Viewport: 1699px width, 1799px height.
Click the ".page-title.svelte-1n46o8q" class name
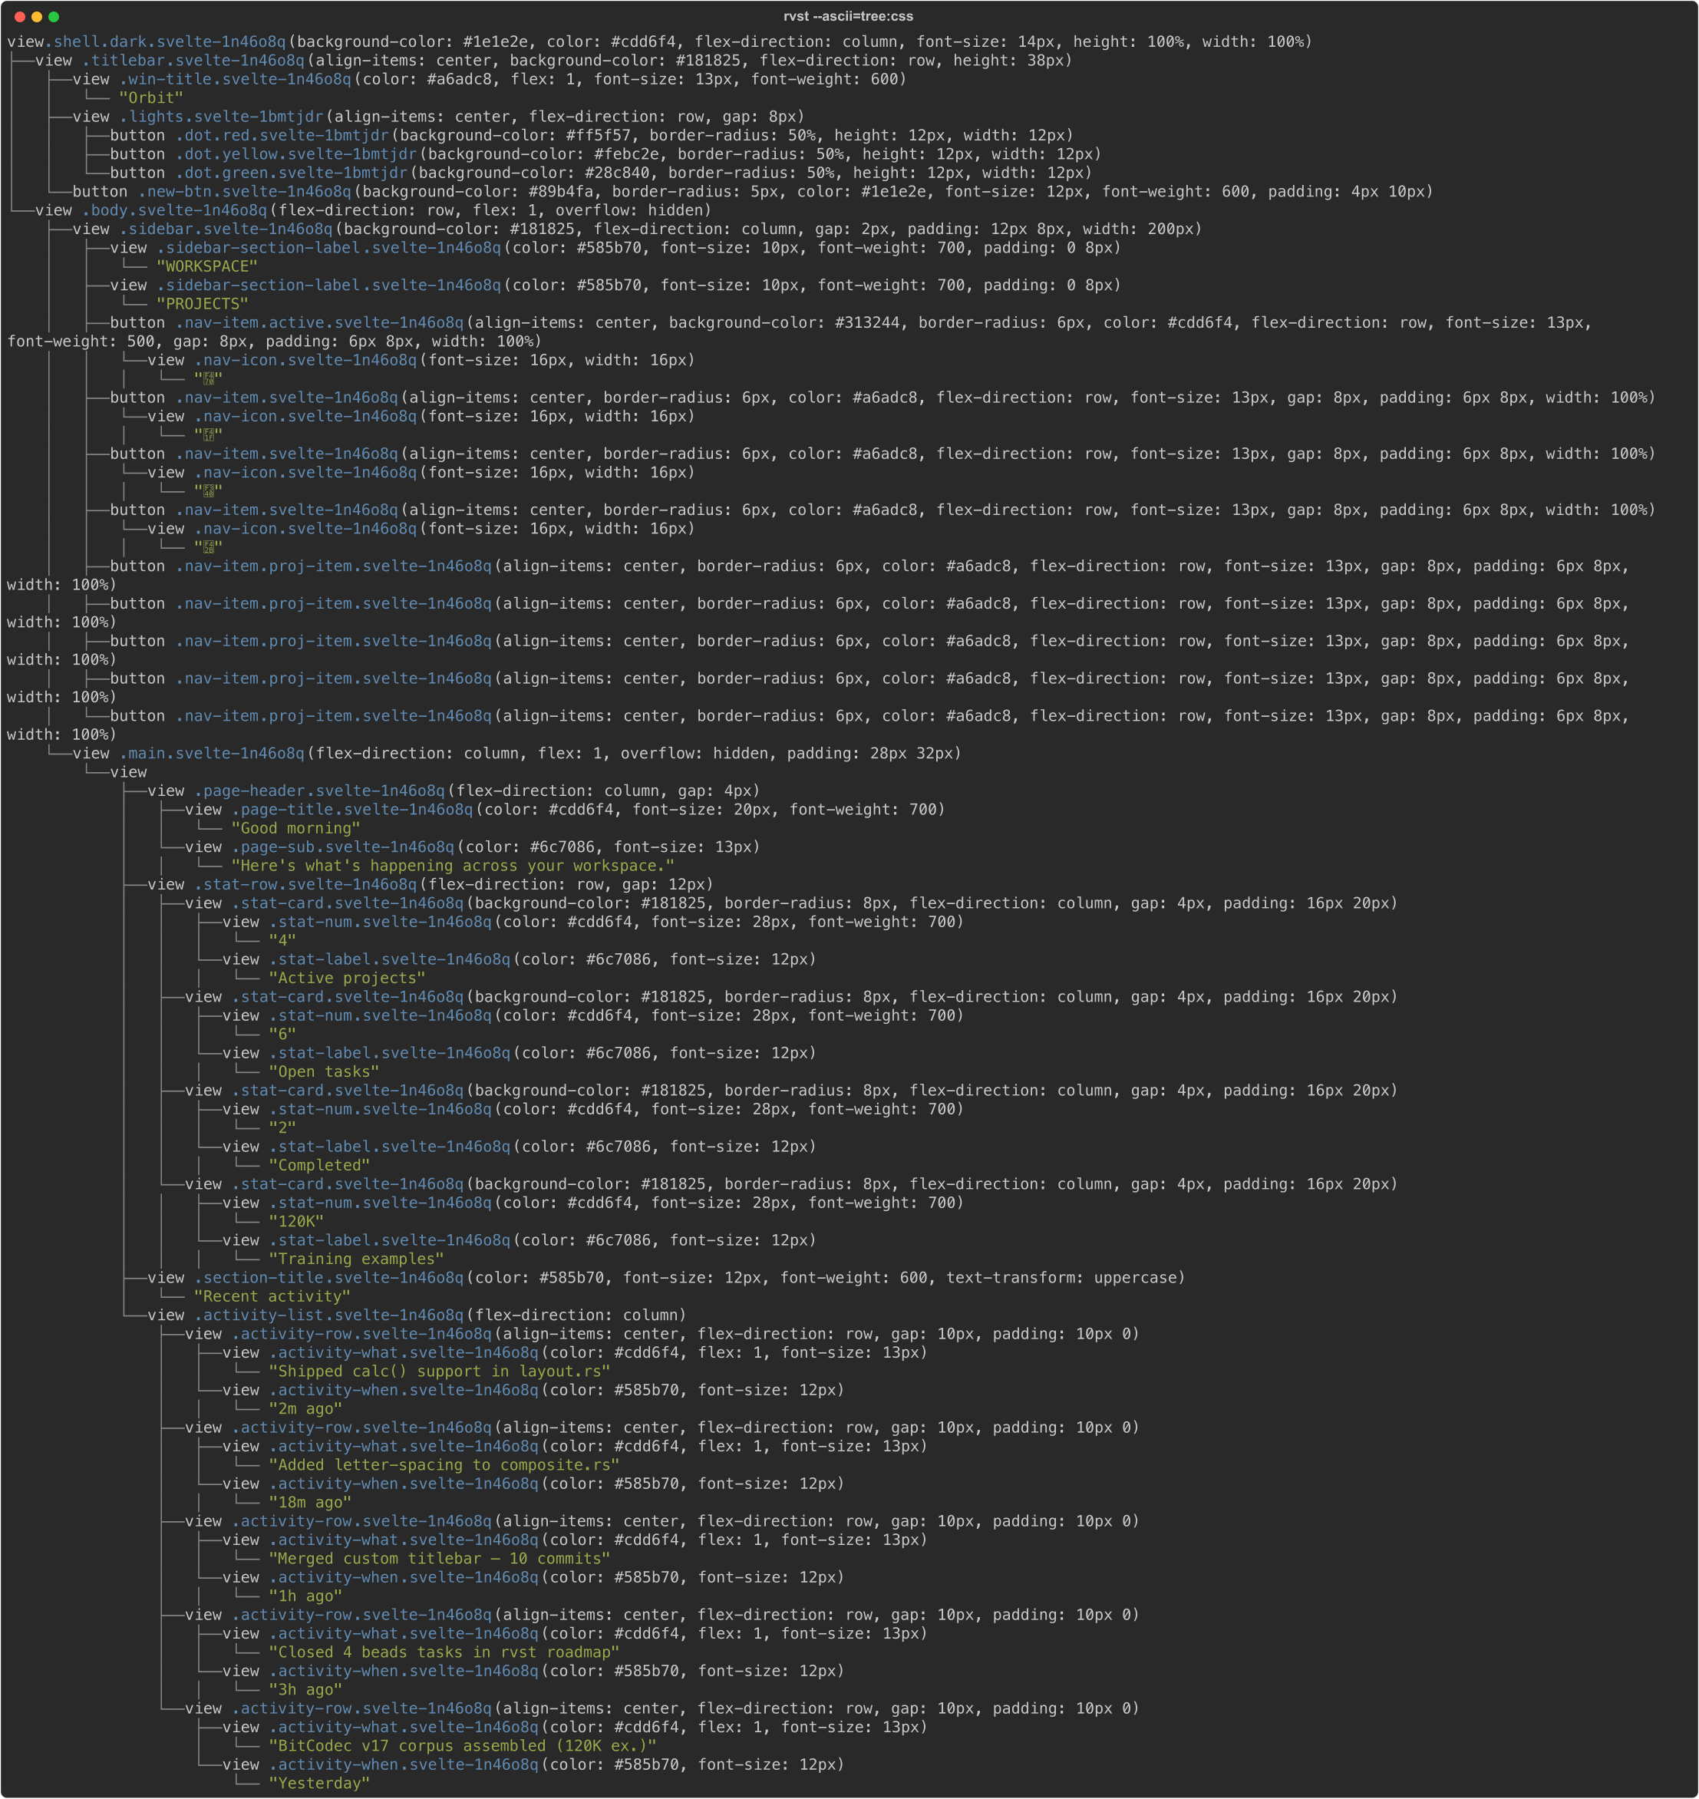[352, 810]
